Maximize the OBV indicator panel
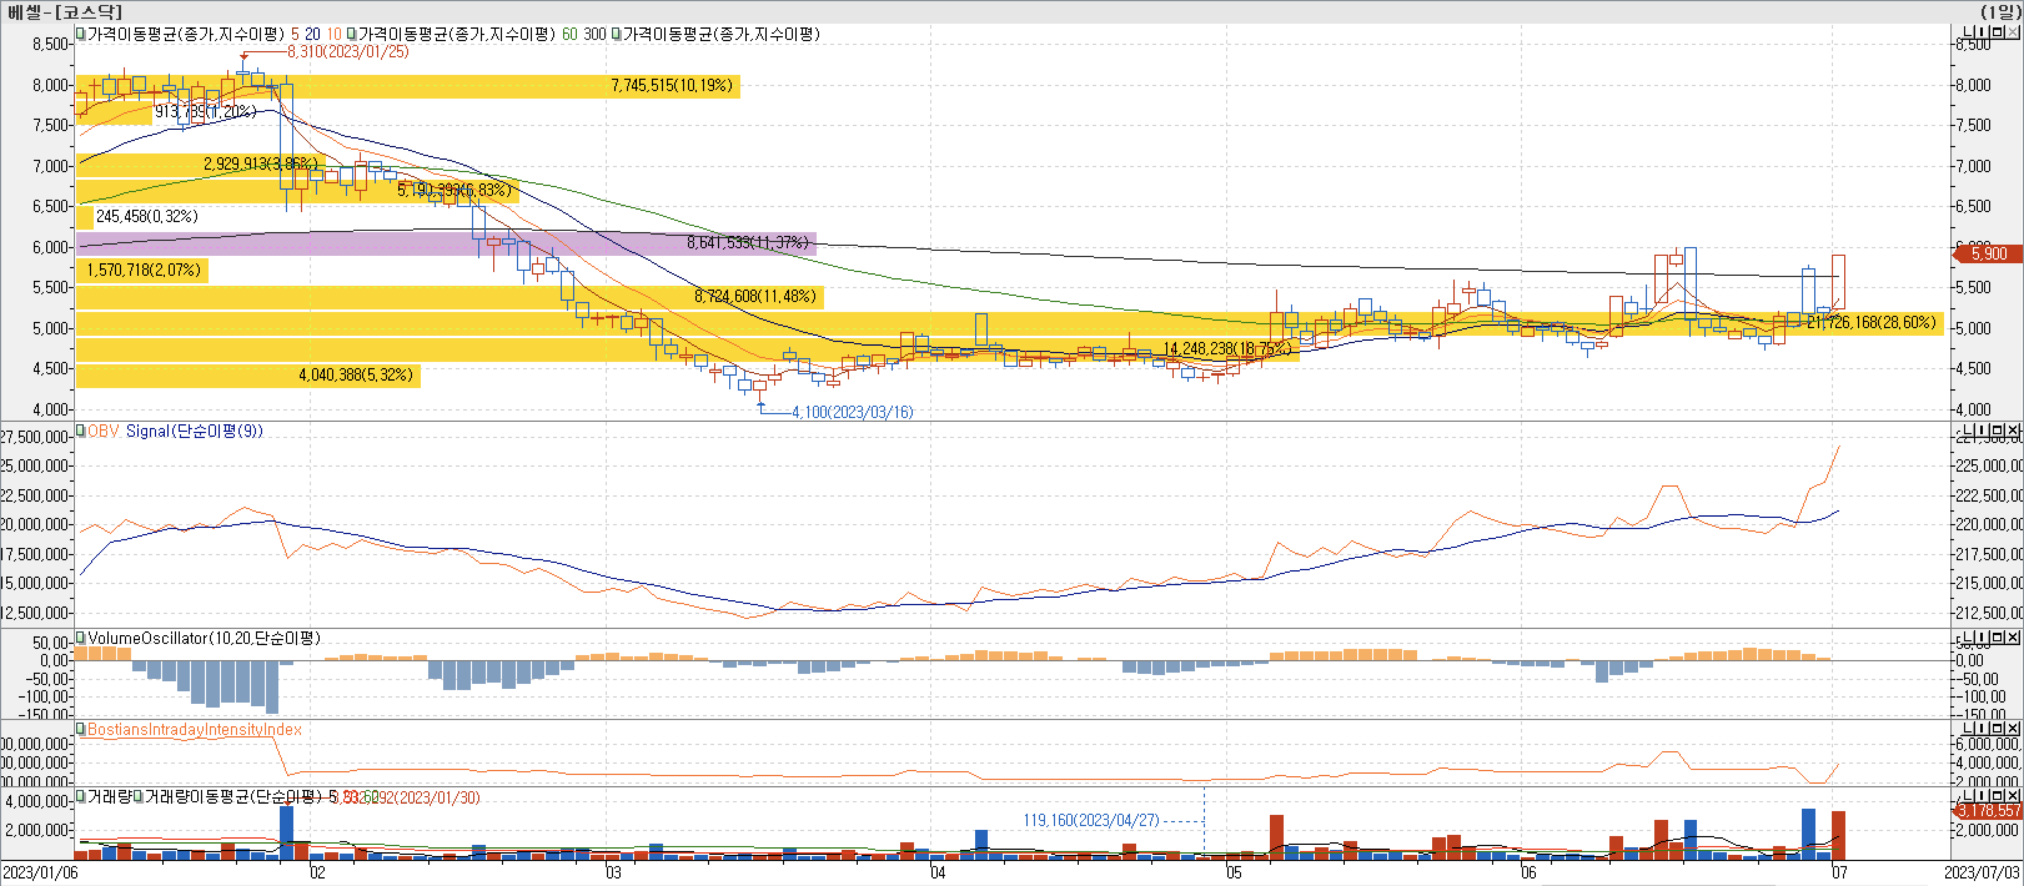The height and width of the screenshot is (886, 2024). tap(1998, 431)
